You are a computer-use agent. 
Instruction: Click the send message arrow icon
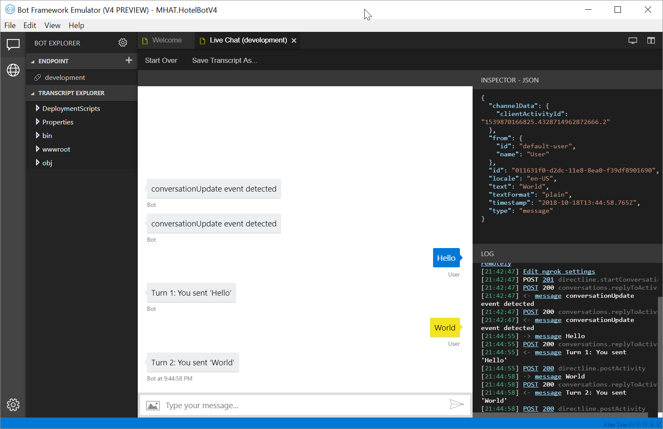click(x=457, y=404)
